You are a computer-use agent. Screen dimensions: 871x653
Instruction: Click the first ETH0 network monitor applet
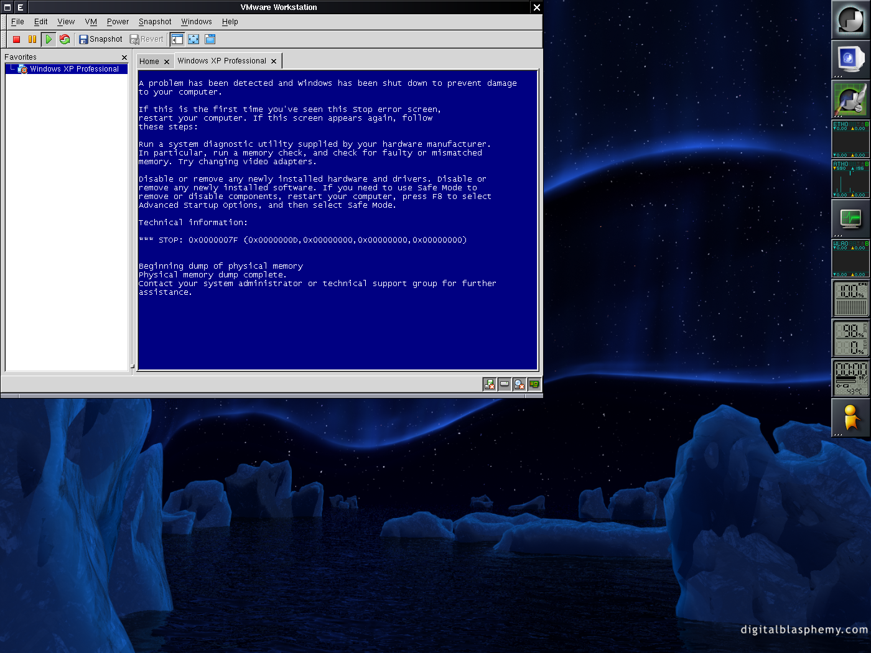[x=851, y=139]
